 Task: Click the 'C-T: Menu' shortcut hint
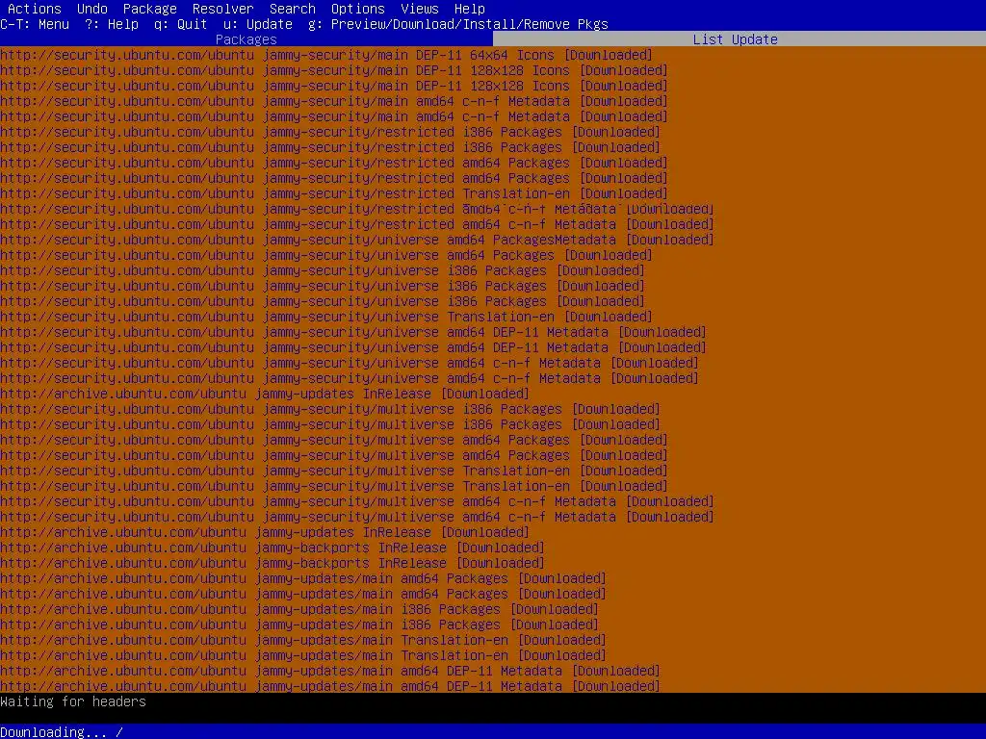point(35,24)
